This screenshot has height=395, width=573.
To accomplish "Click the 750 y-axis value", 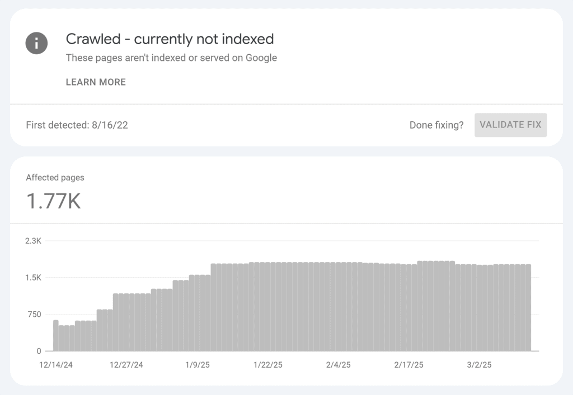I will [x=33, y=315].
